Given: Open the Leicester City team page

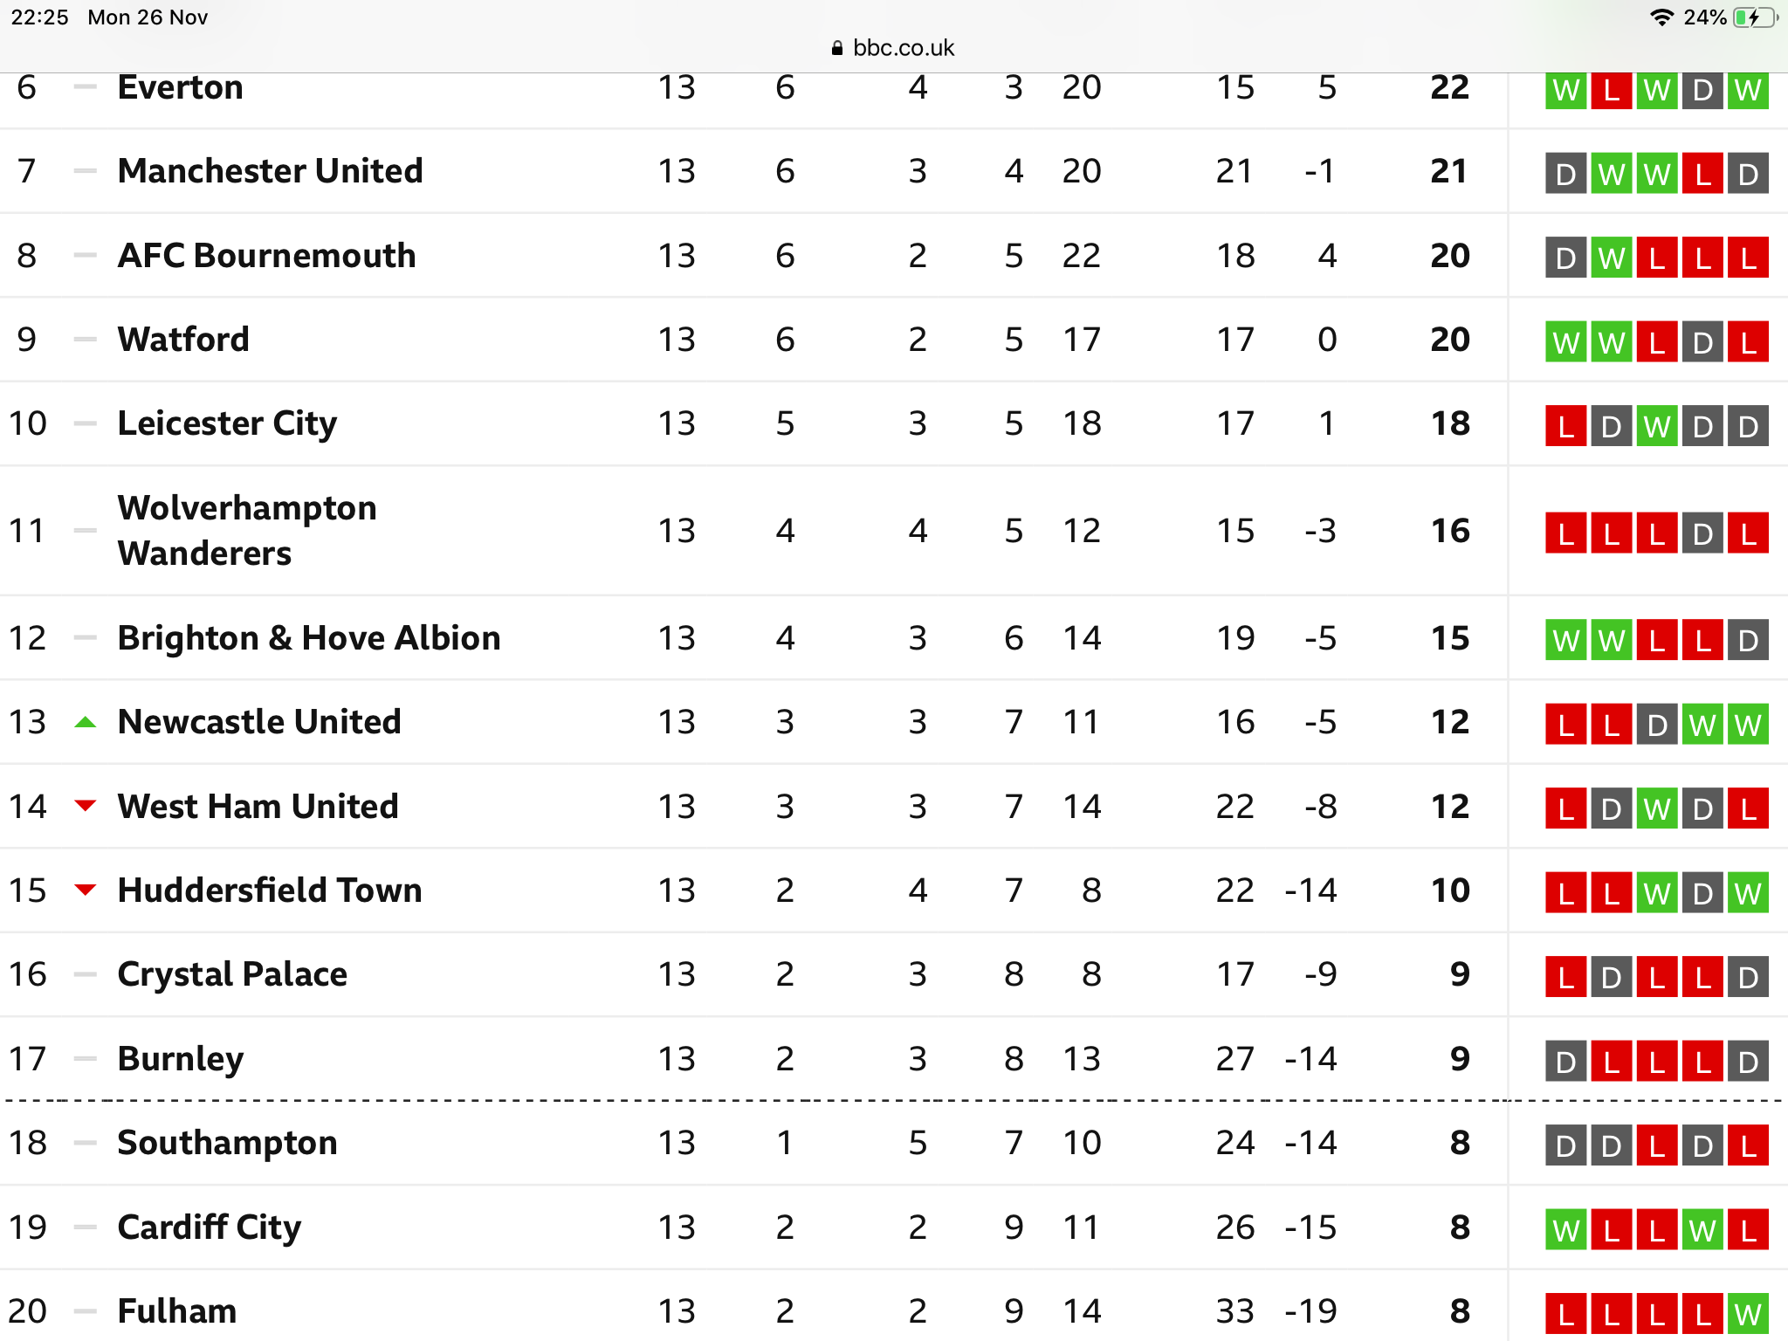Looking at the screenshot, I should 227,424.
